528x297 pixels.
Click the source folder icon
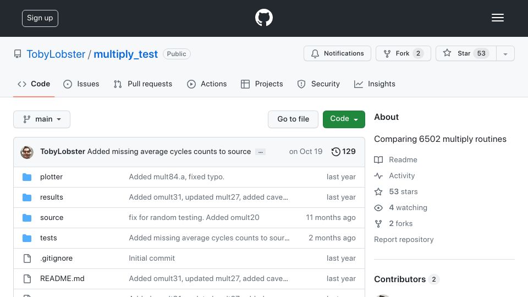pos(27,218)
